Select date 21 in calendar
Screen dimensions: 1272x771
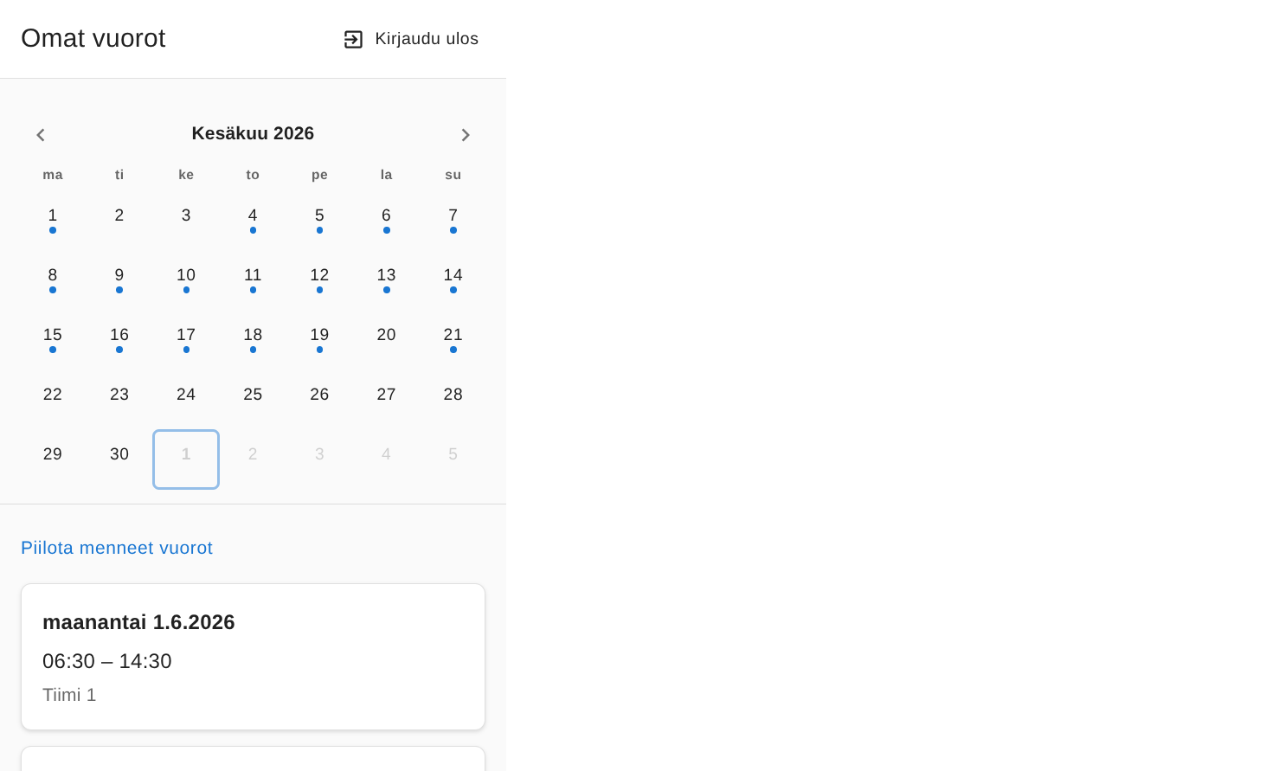tap(453, 340)
